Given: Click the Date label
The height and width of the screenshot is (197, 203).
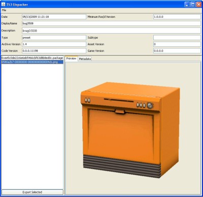Looking at the screenshot, I should pos(5,17).
